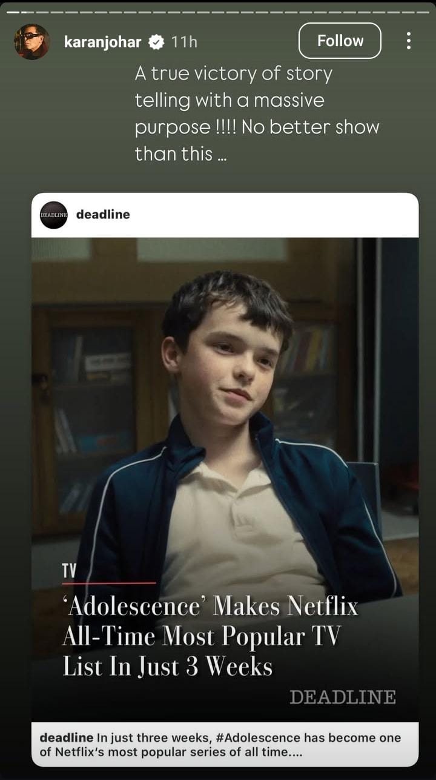This screenshot has width=436, height=780.
Task: Click the verified badge beside karanjohar
Action: [x=156, y=42]
